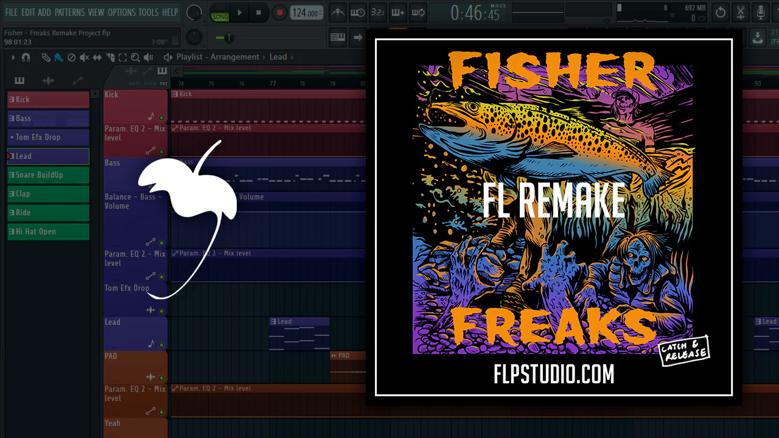Open the 'Playlist - Arrangement' breadcrumb dropdown
Image resolution: width=779 pixels, height=438 pixels.
(x=218, y=57)
